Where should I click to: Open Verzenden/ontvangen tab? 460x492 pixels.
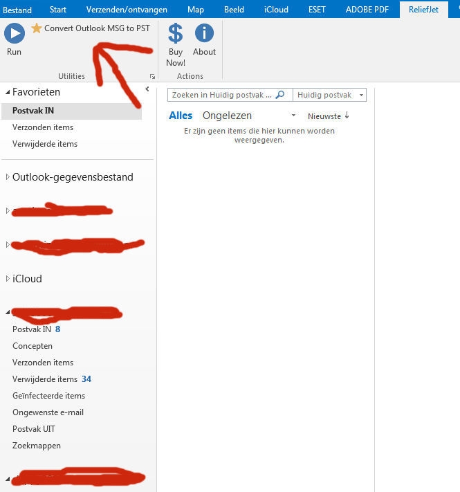coord(127,10)
